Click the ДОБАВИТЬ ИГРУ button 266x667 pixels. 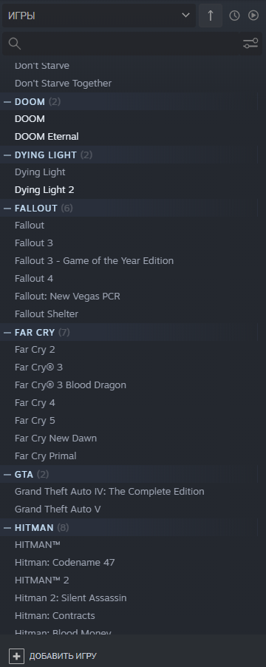click(x=53, y=656)
